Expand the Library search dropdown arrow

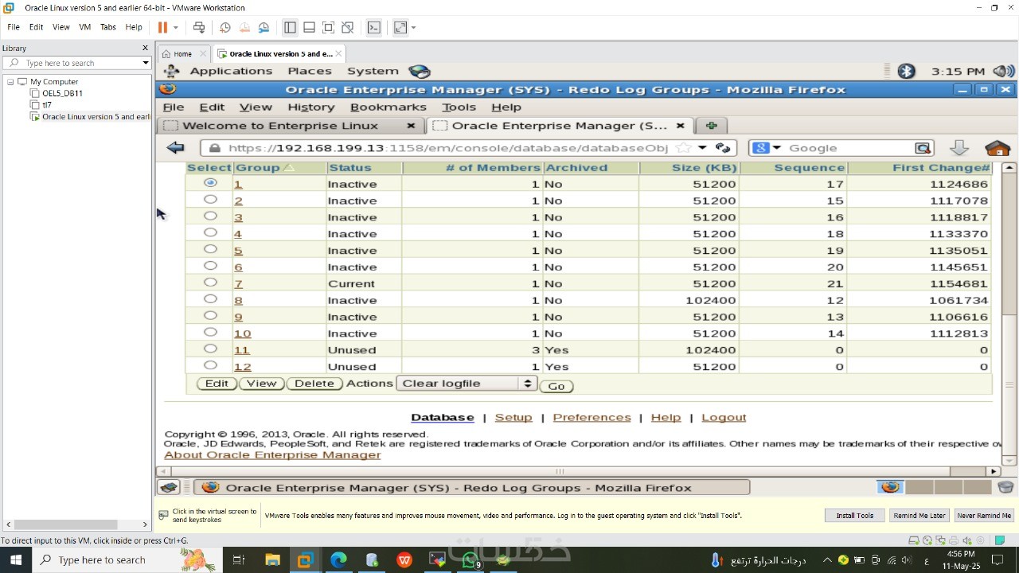[146, 63]
